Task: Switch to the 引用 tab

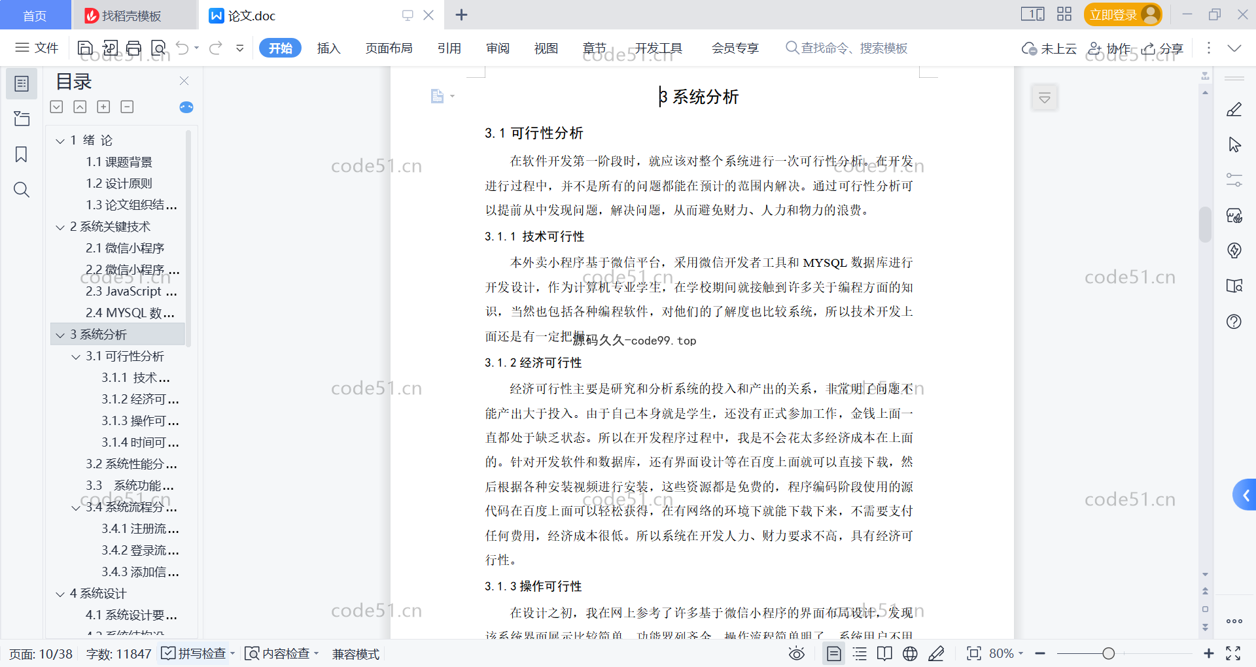Action: click(x=449, y=48)
